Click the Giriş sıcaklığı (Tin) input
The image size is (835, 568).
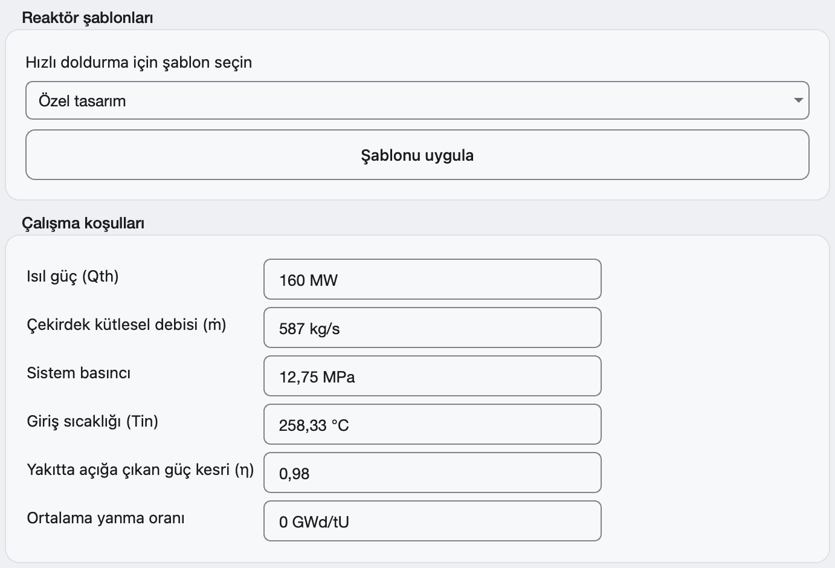(433, 424)
